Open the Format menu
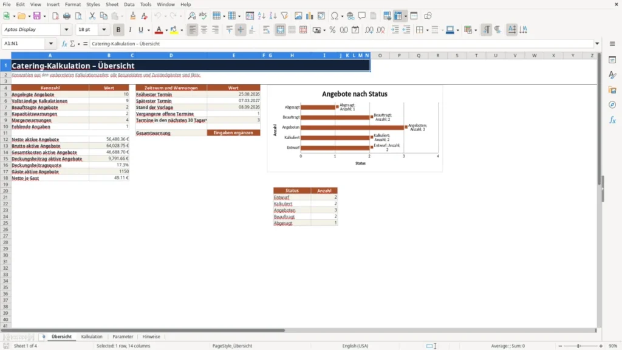This screenshot has width=622, height=350. 73,4
